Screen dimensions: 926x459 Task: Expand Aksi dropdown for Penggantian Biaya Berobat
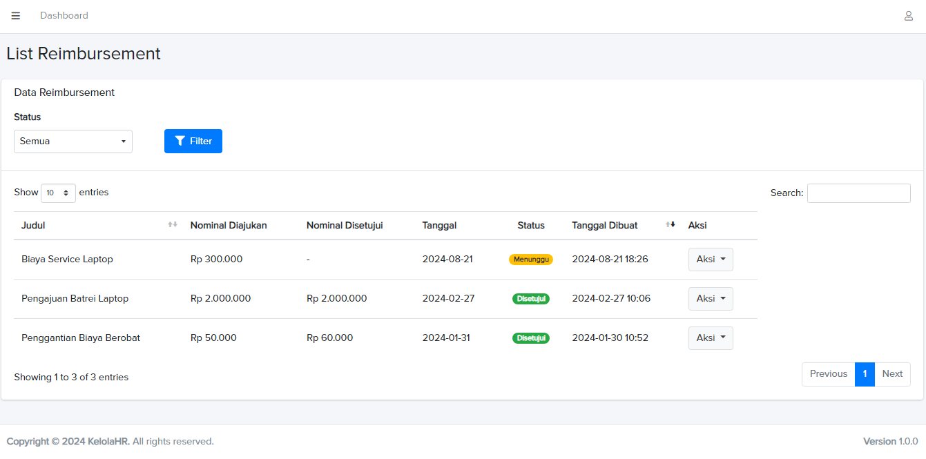[x=711, y=338]
